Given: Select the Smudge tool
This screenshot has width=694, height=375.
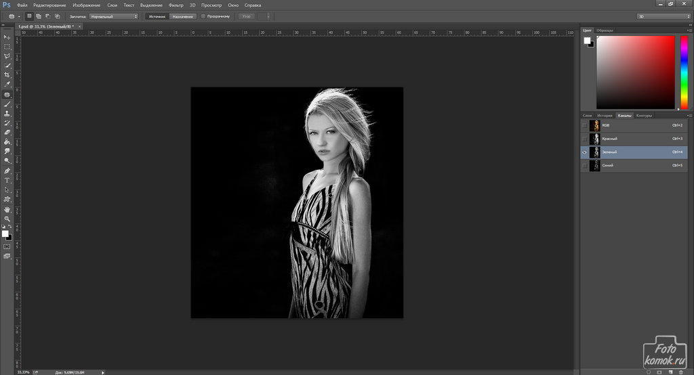Looking at the screenshot, I should pyautogui.click(x=7, y=151).
